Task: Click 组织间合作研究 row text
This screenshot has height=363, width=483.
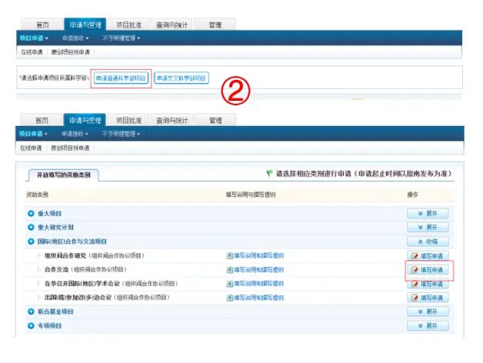Action: 95,255
